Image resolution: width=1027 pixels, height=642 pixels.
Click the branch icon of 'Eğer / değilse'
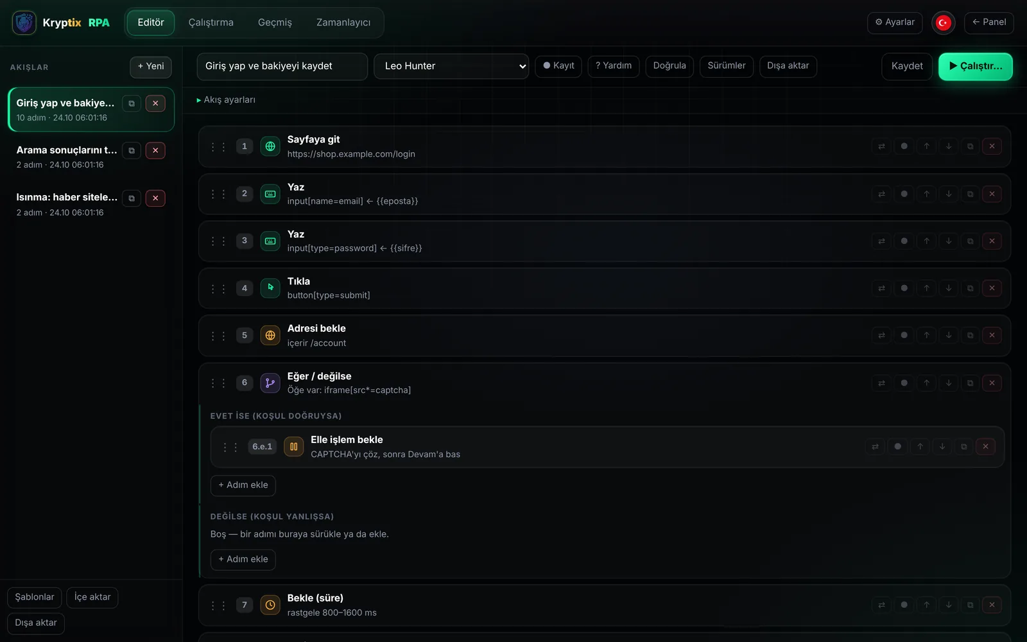point(270,383)
